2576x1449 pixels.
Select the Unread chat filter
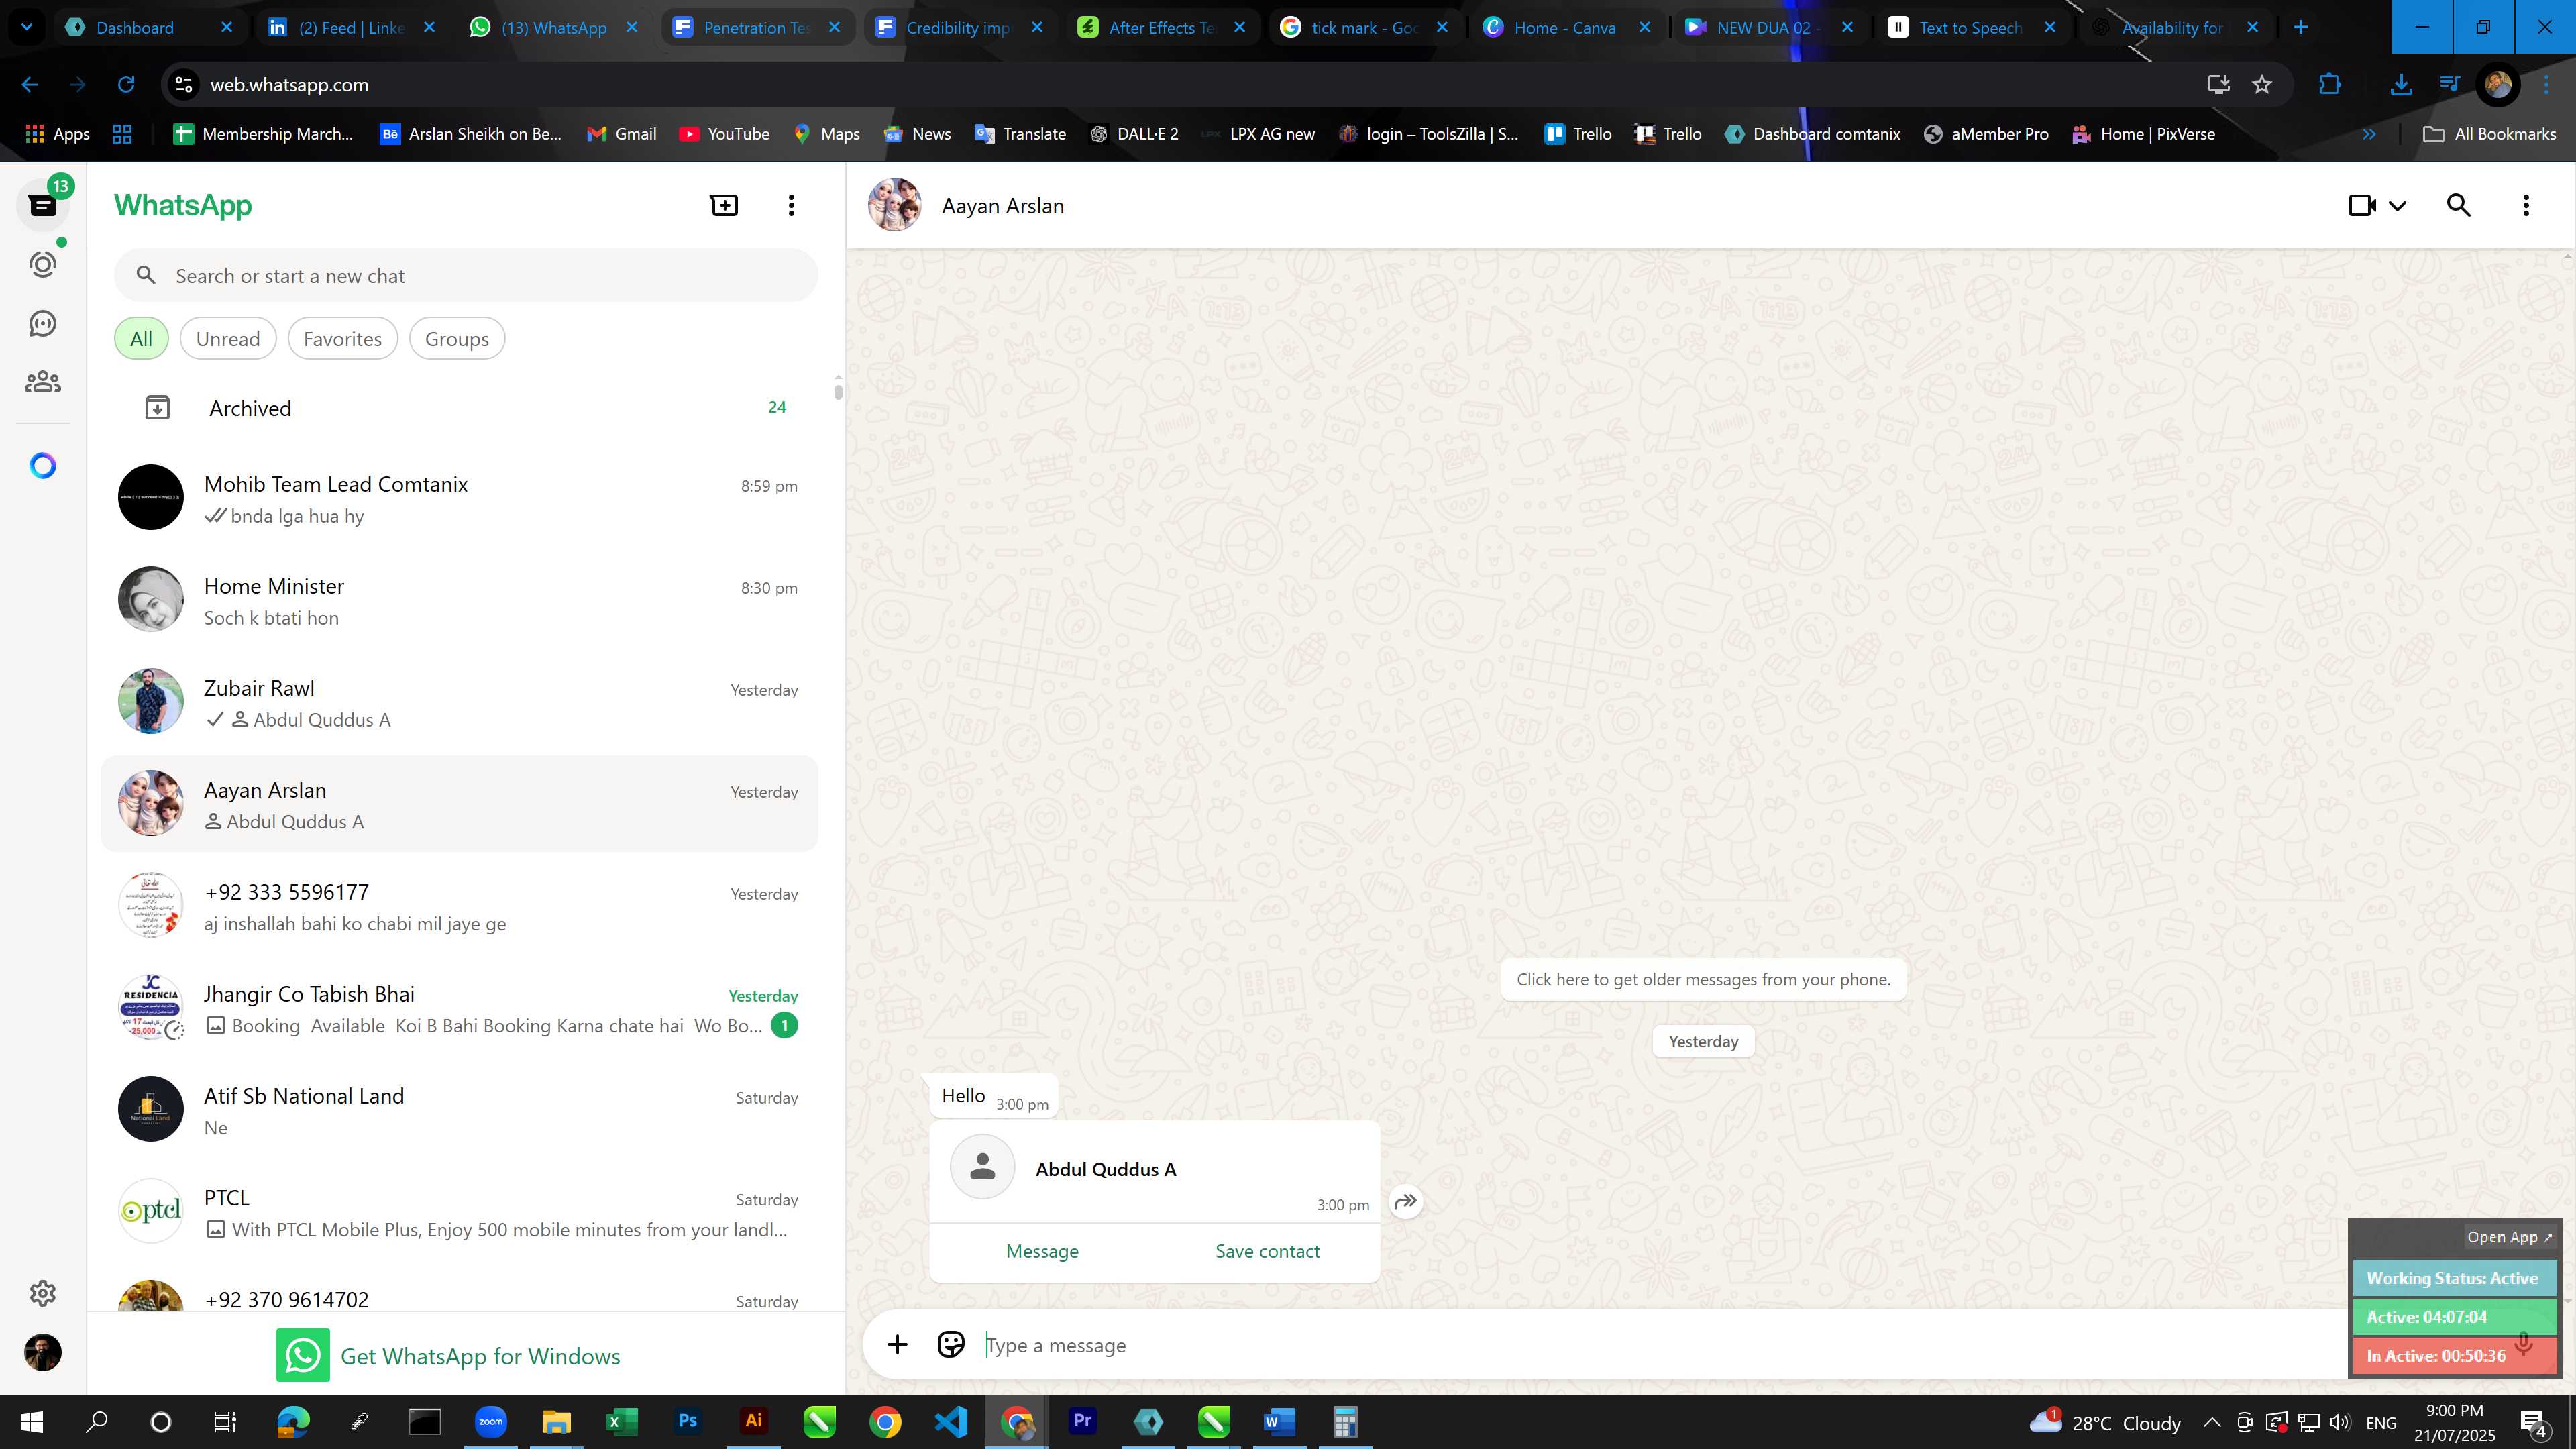tap(228, 339)
